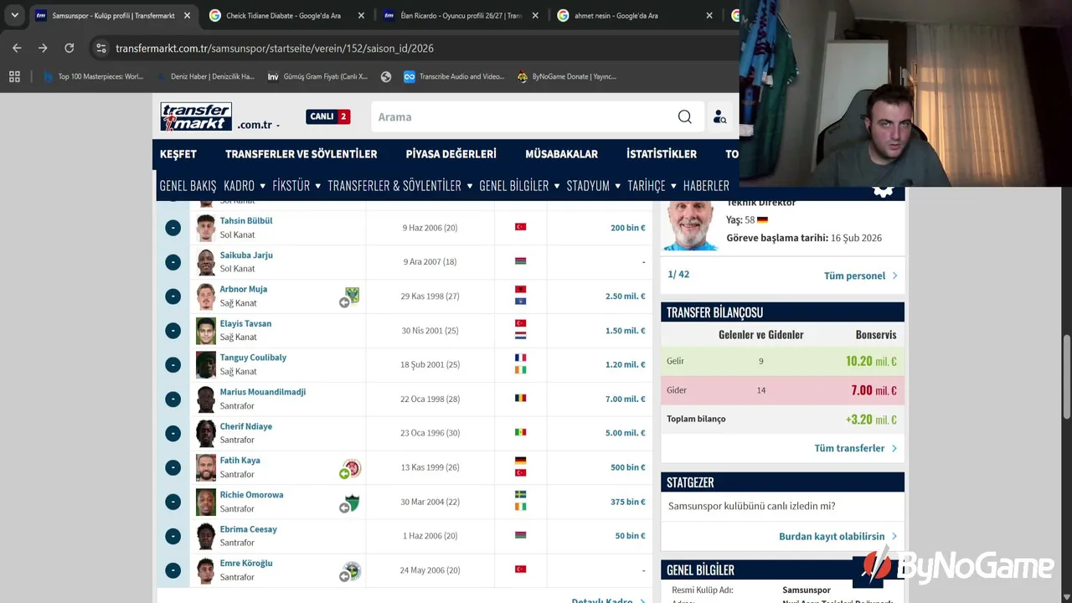Image resolution: width=1072 pixels, height=603 pixels.
Task: Expand the FİKSTÜR submenu arrow
Action: click(x=317, y=186)
